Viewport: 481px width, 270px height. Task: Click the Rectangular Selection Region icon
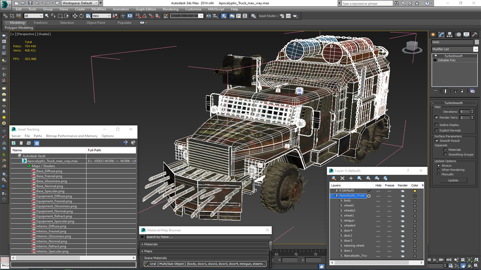click(x=60, y=16)
